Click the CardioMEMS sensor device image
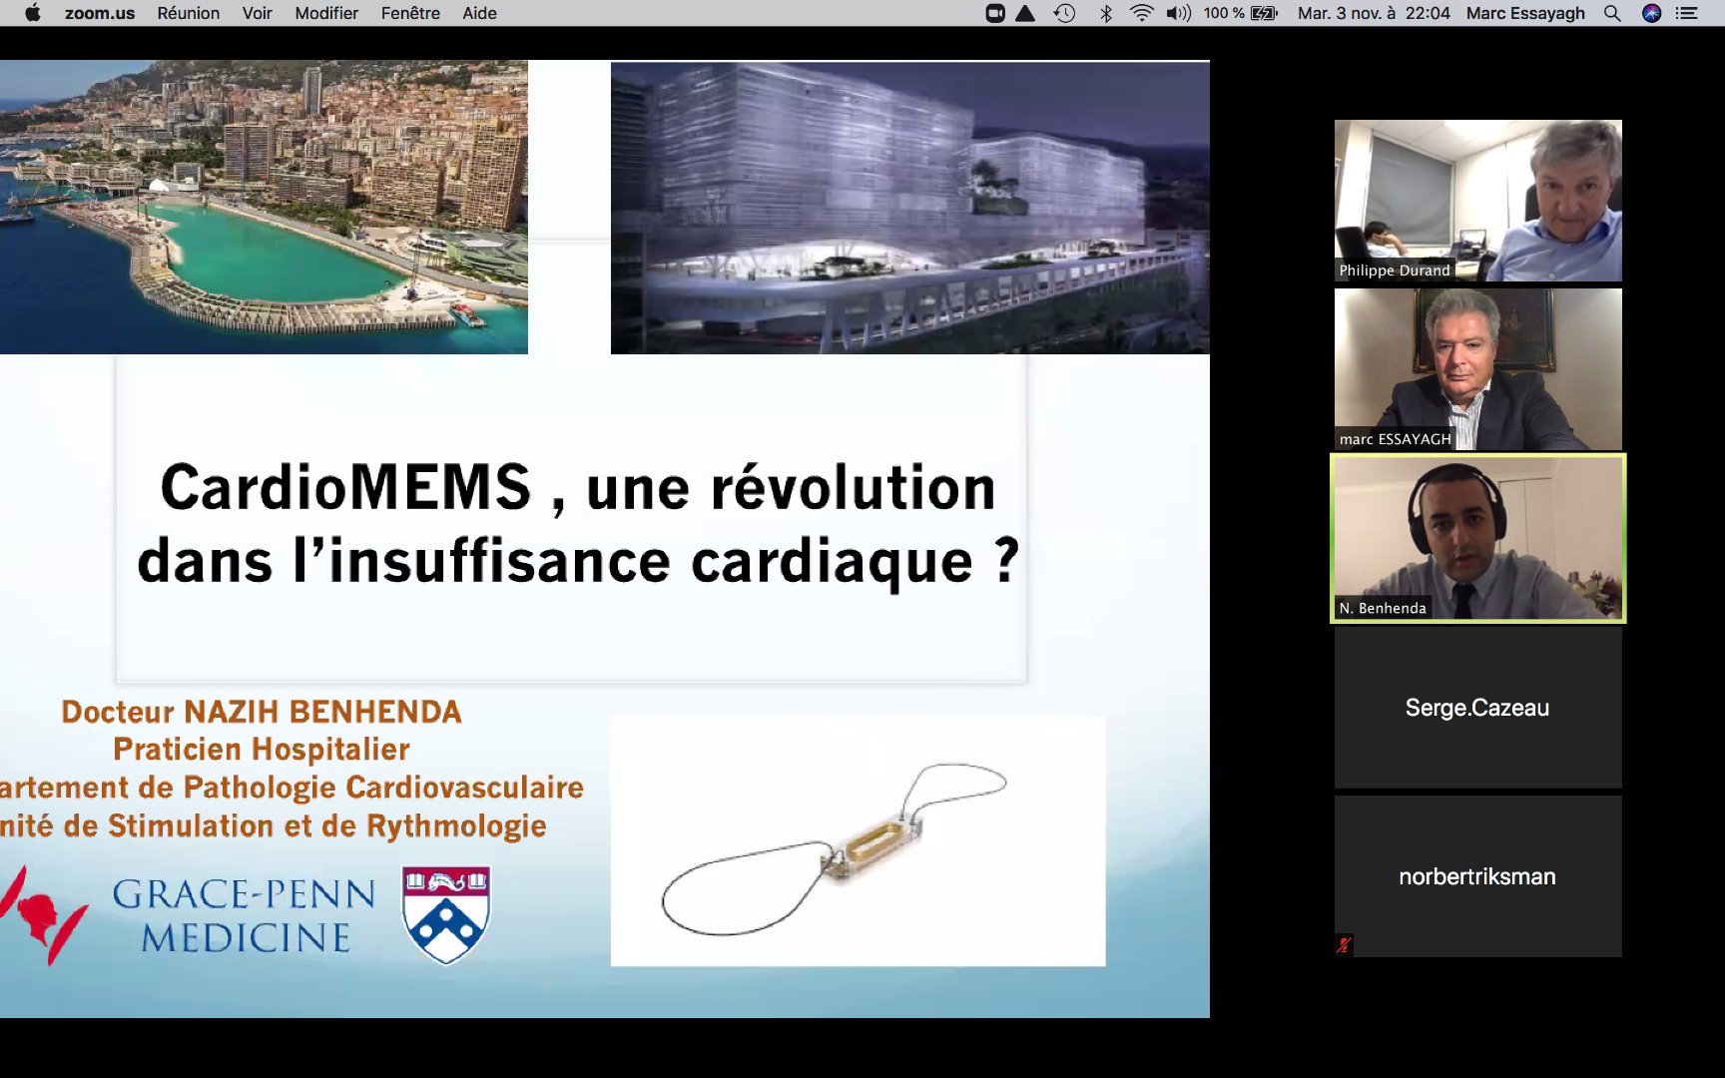This screenshot has width=1725, height=1078. [858, 840]
